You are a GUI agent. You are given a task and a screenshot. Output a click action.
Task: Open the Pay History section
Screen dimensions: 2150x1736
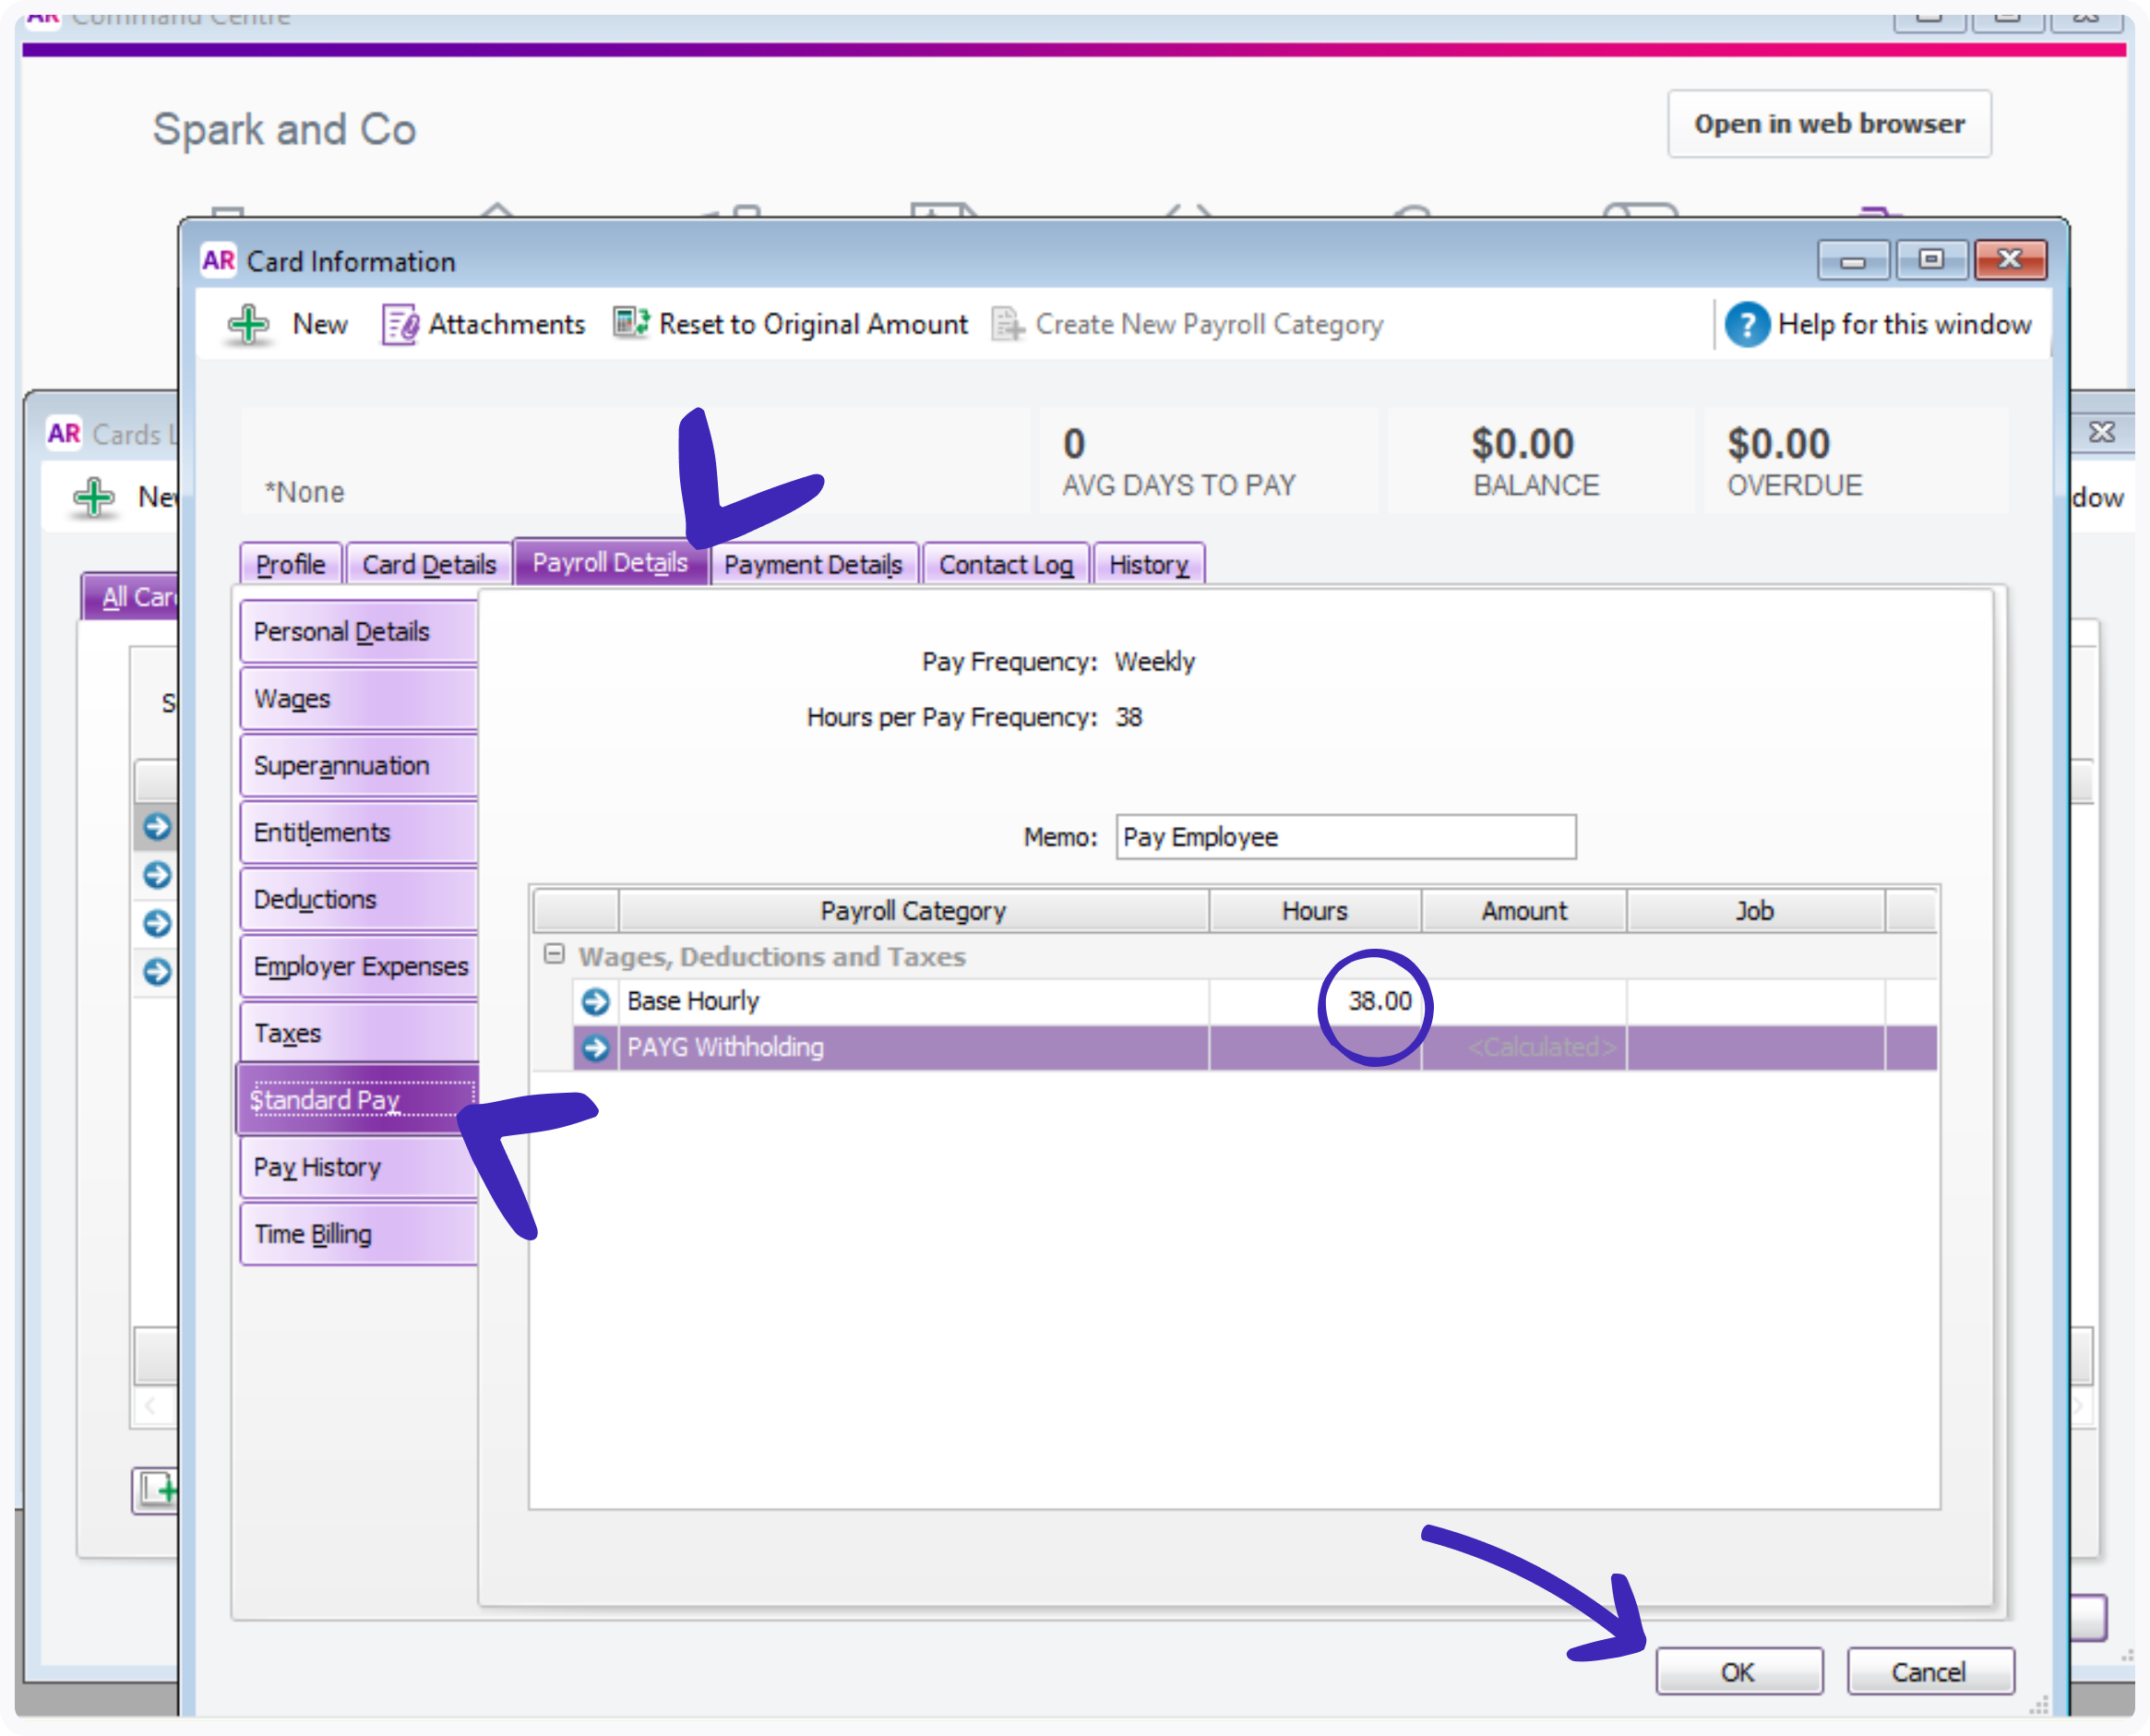pos(357,1167)
